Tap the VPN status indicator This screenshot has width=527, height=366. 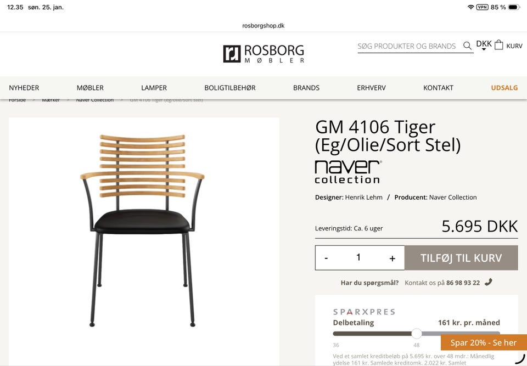(x=483, y=7)
